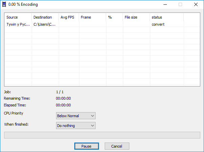
Task: Click the 'When finished:' label
Action: [x=16, y=124]
